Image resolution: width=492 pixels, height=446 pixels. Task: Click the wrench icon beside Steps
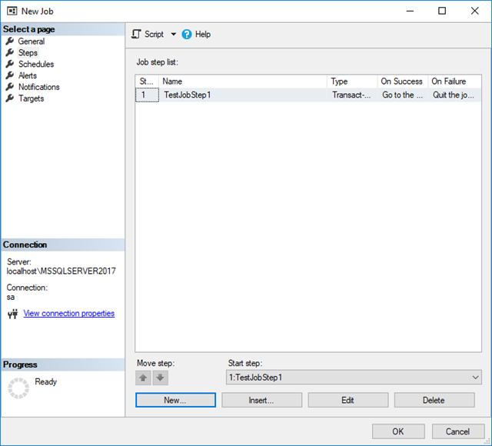10,53
